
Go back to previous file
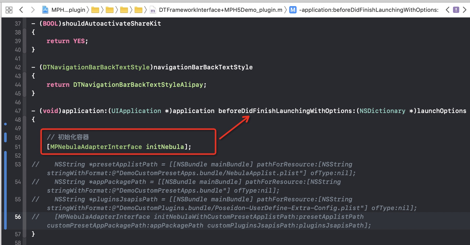[21, 10]
